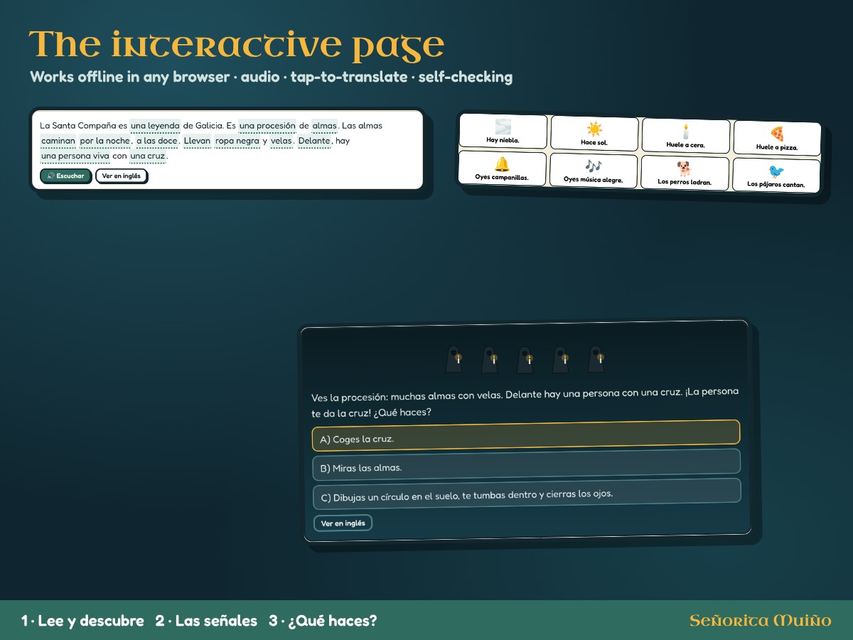This screenshot has height=640, width=853.
Task: Tap the highlighted phrase una procesión
Action: click(267, 126)
